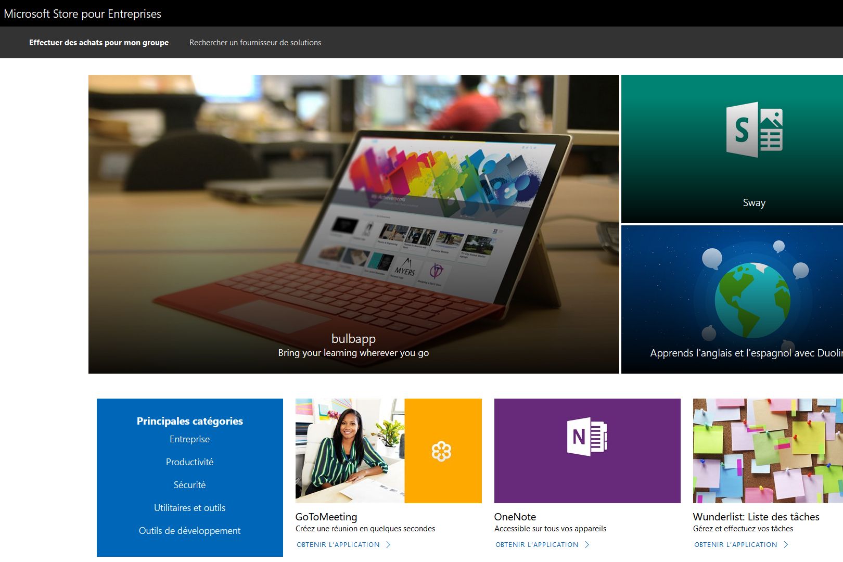Viewport: 843px width, 562px height.
Task: Open the Duolingo 'Apprends l'anglais' caption
Action: (x=746, y=353)
